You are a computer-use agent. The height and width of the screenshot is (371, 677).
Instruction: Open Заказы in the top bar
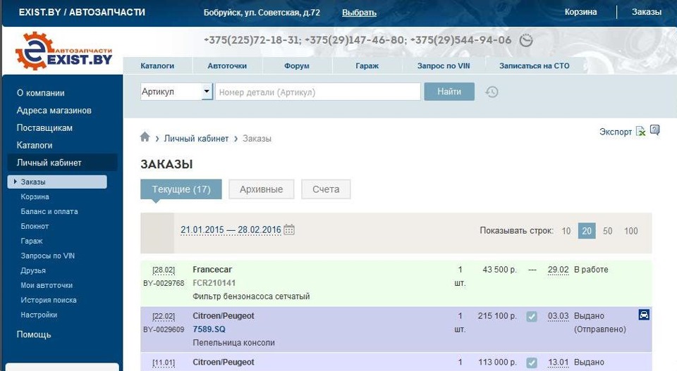pos(647,12)
